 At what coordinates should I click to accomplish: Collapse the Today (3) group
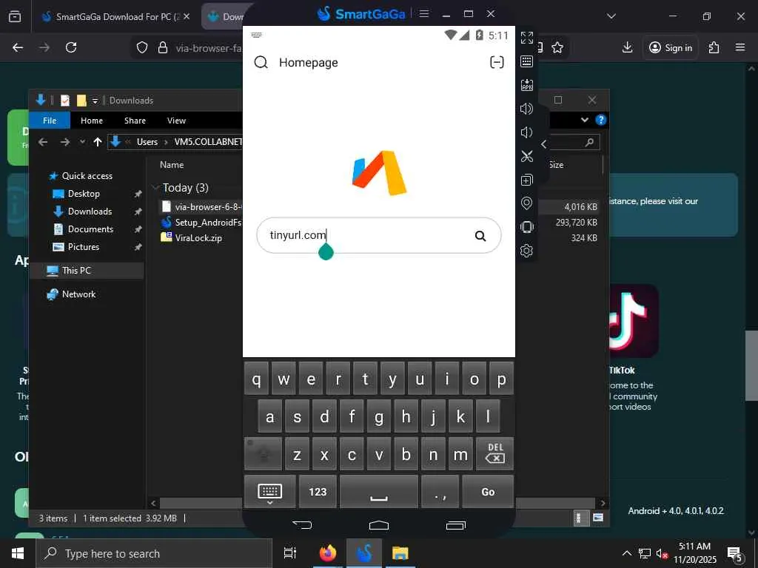155,187
